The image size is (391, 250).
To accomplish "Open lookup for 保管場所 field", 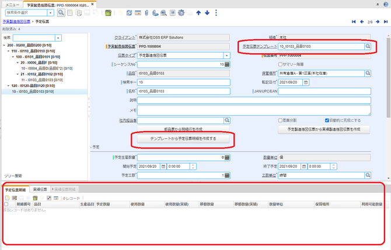I will 368,74.
